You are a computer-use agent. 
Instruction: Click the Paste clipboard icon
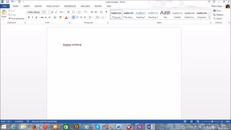[4, 12]
